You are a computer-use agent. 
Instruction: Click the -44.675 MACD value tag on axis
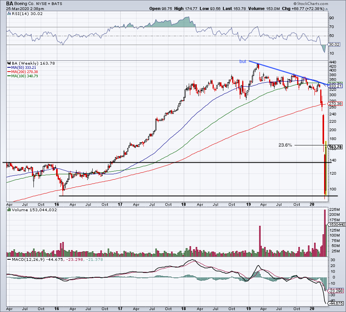click(x=336, y=304)
